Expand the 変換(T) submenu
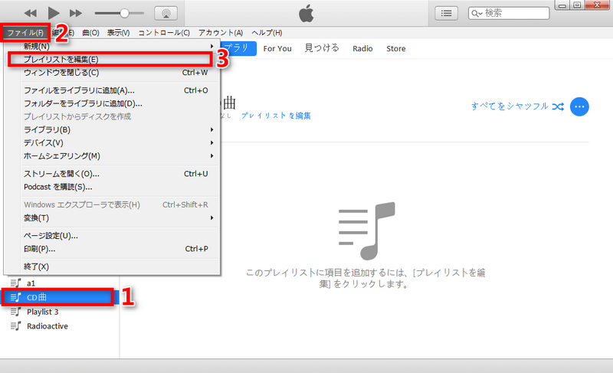613x373 pixels. [112, 218]
